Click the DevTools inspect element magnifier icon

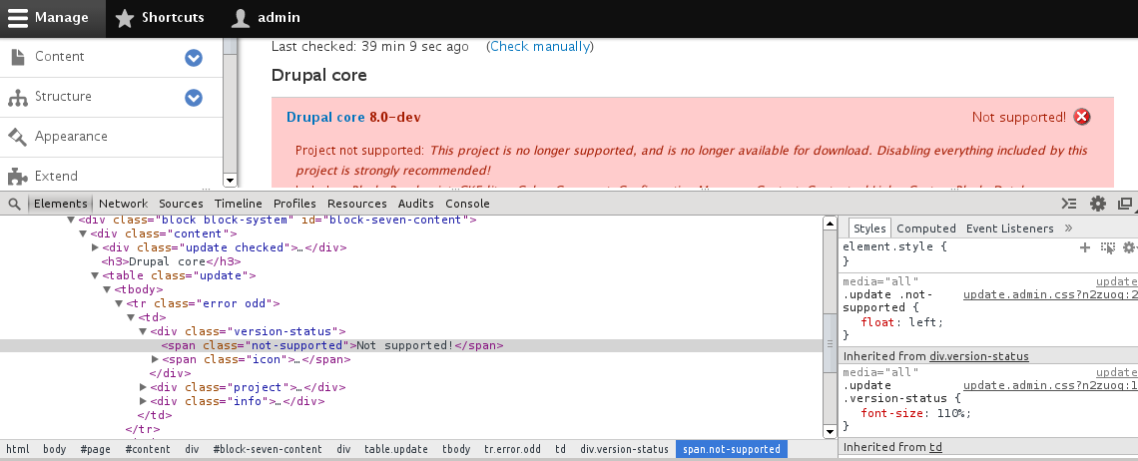14,204
